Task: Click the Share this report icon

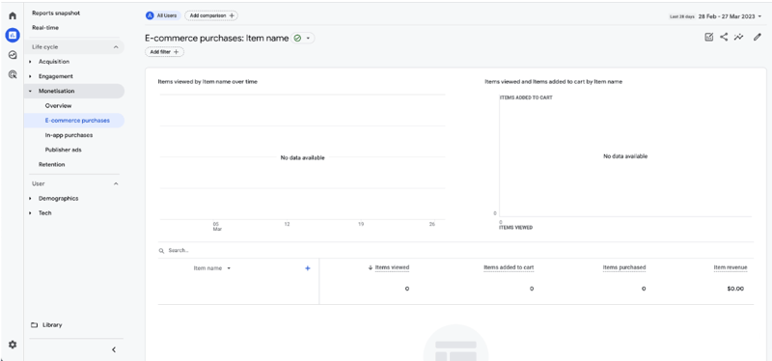Action: 724,37
